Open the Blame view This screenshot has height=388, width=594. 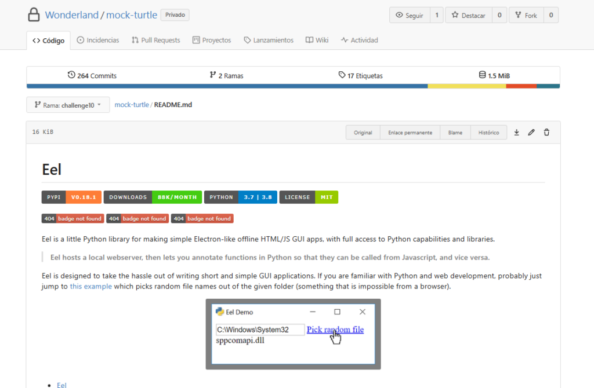point(455,133)
